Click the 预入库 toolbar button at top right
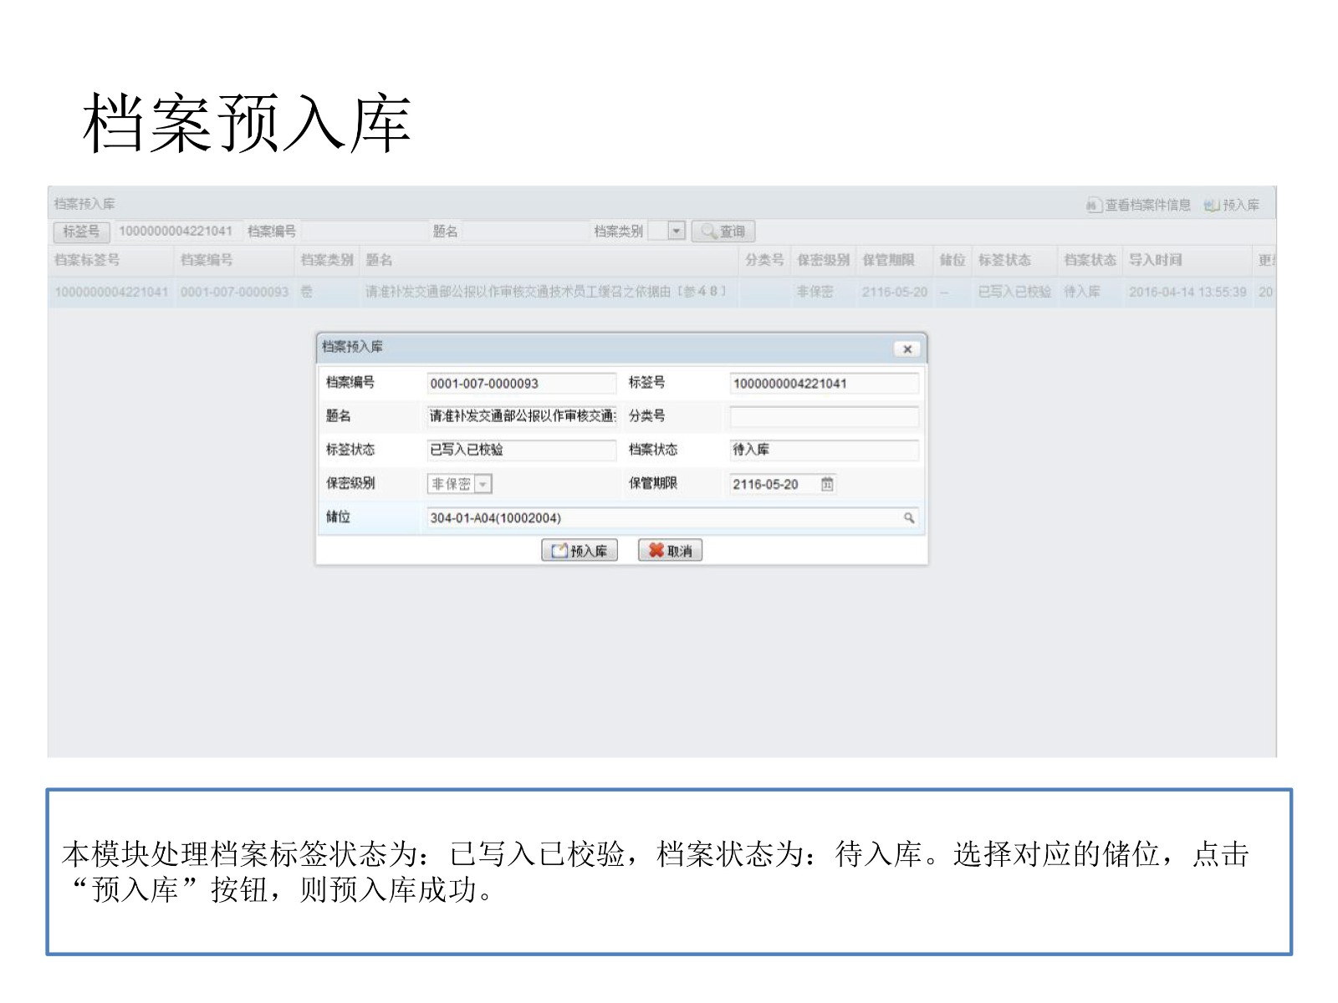The image size is (1338, 1003). click(1232, 205)
